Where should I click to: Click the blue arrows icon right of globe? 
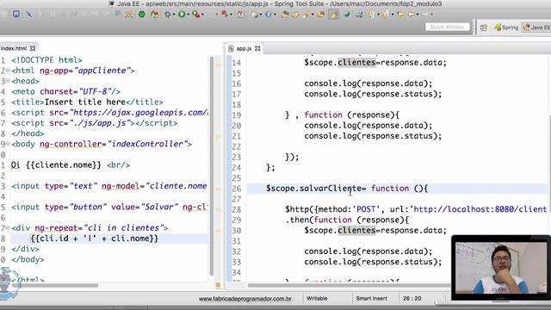point(359,15)
